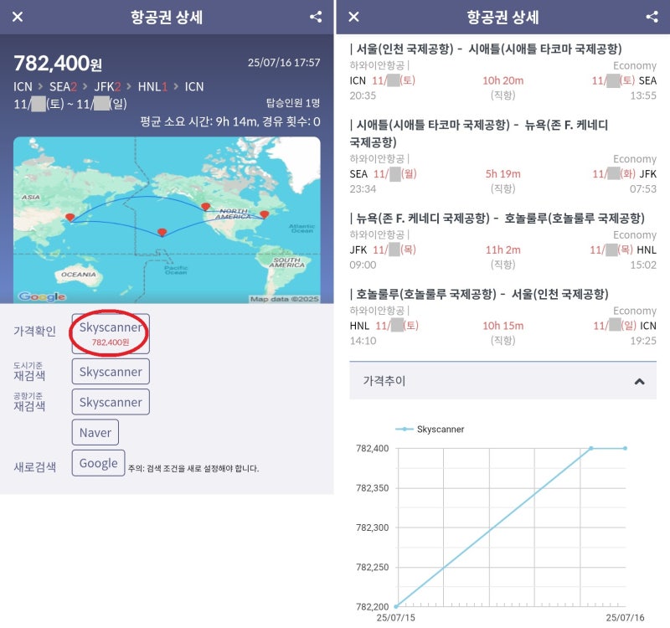Click the Korea heart marker on the map

pos(70,219)
